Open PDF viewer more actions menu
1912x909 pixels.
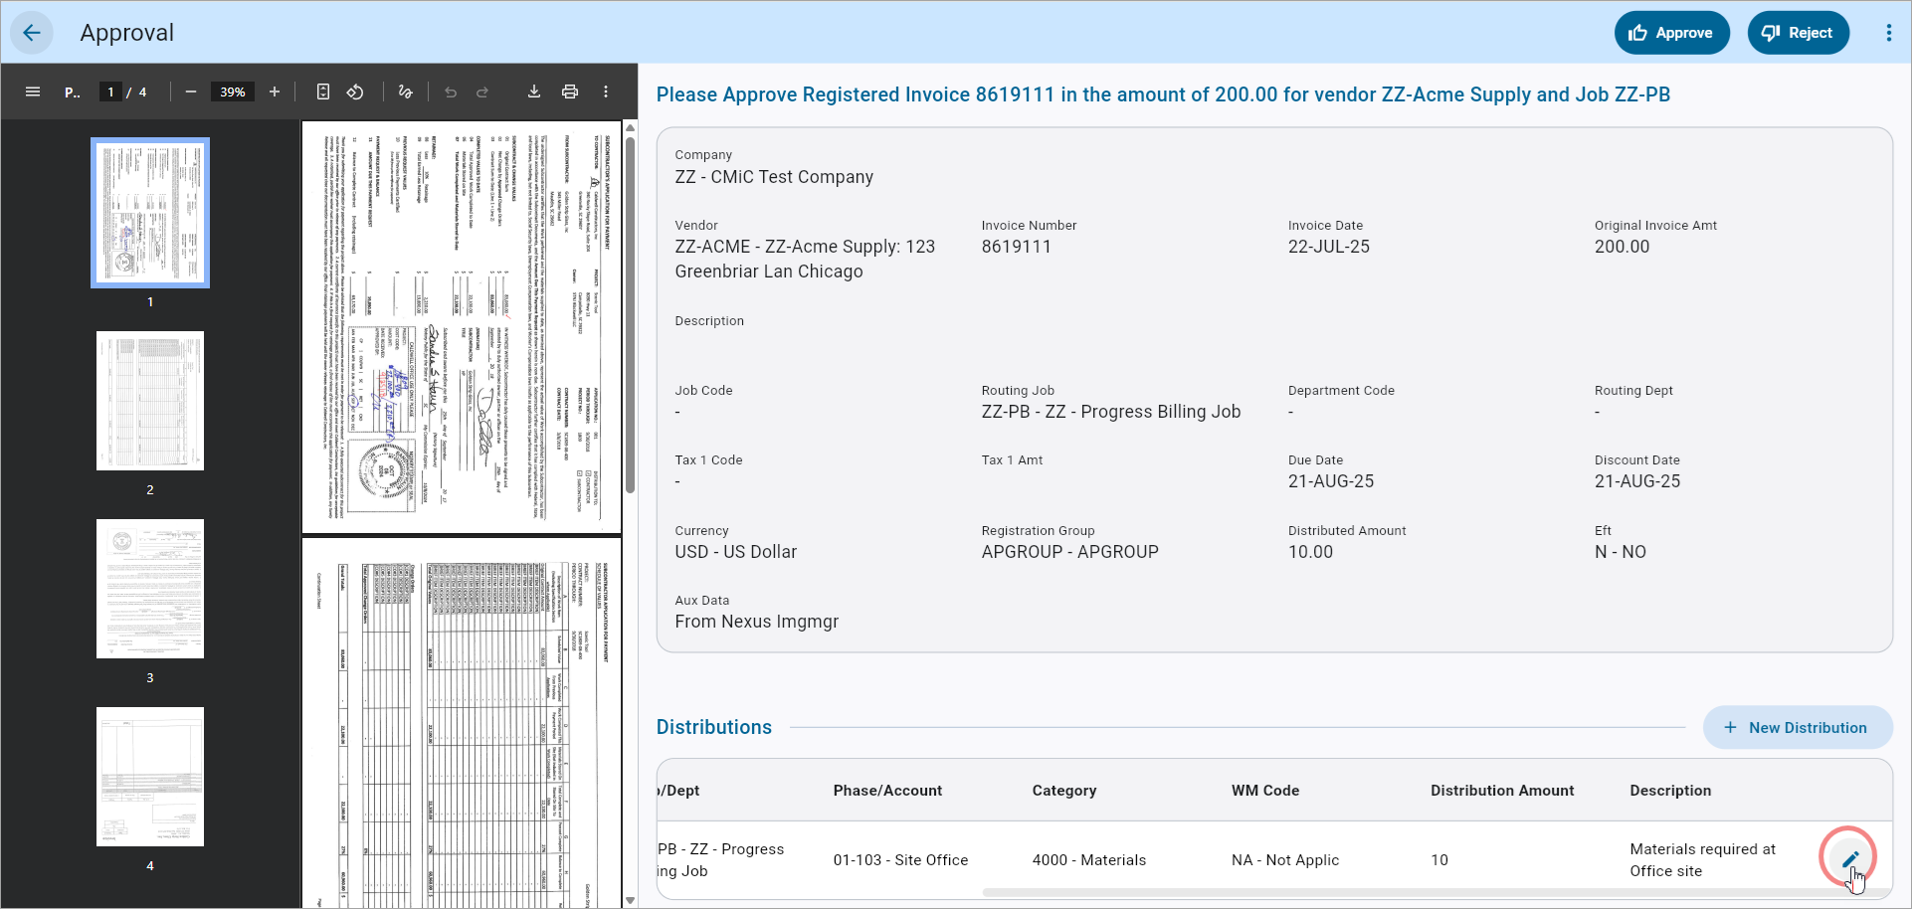(x=606, y=91)
